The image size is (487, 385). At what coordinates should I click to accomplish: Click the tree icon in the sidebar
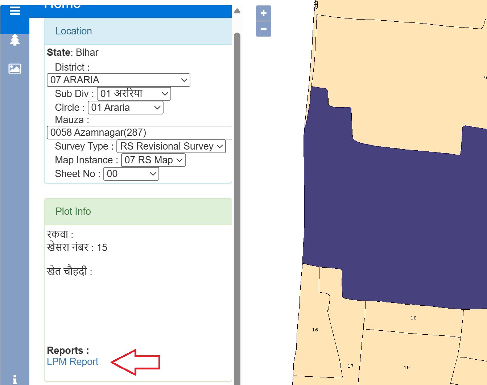15,40
